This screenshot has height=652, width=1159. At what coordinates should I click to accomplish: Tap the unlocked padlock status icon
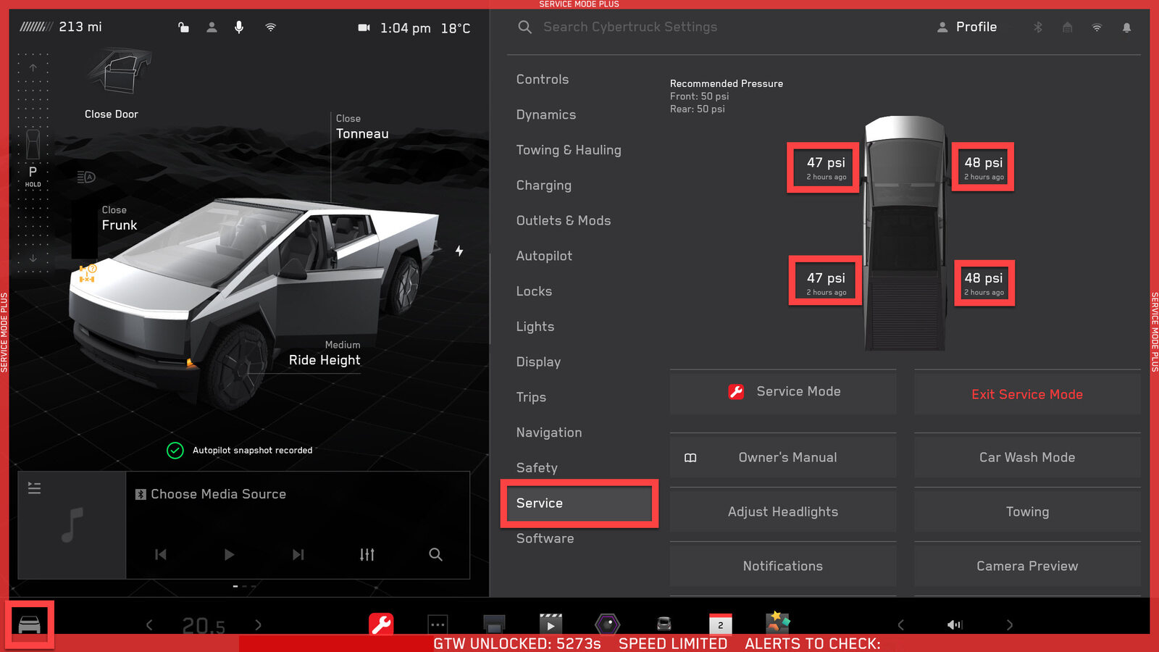(x=183, y=28)
